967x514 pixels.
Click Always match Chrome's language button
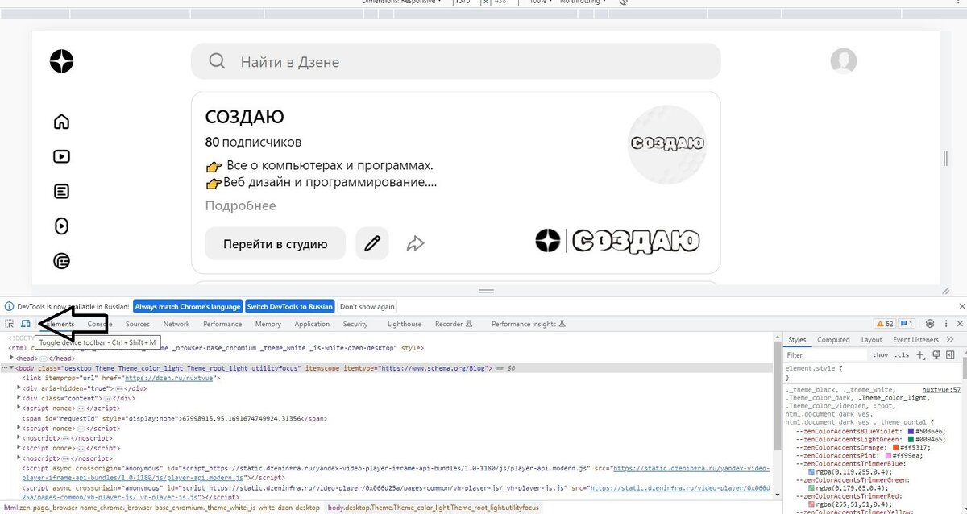pos(187,307)
